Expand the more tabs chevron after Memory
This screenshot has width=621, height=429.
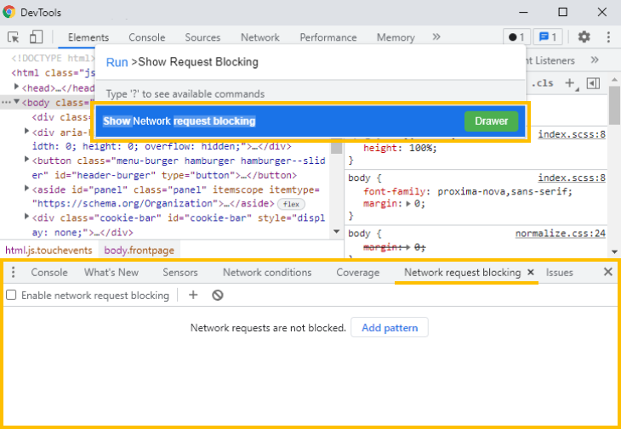(436, 37)
